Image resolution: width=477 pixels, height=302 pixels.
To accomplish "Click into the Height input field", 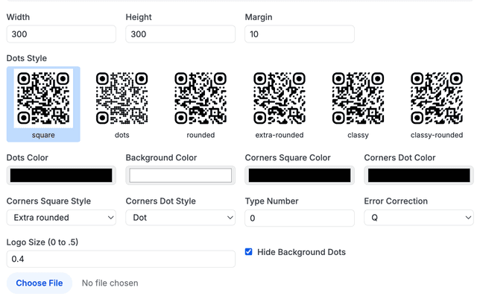I will click(180, 34).
